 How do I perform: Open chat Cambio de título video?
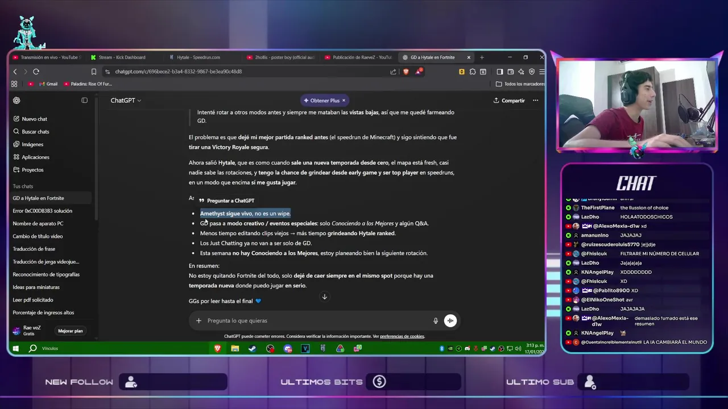pyautogui.click(x=38, y=236)
